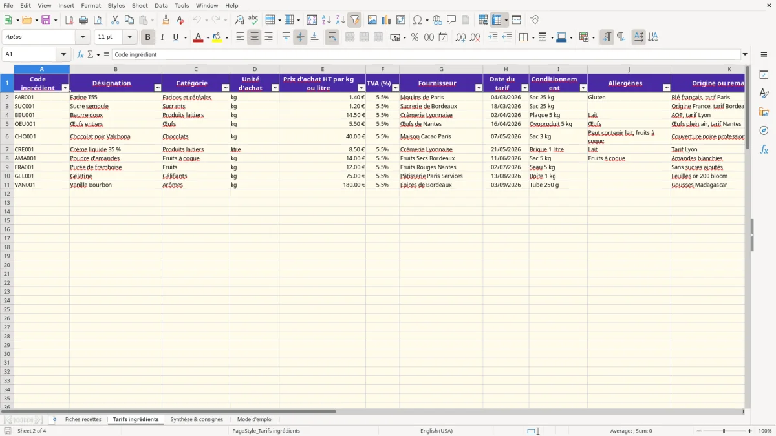The height and width of the screenshot is (436, 776).
Task: Click the Format as Date icon
Action: (x=444, y=37)
